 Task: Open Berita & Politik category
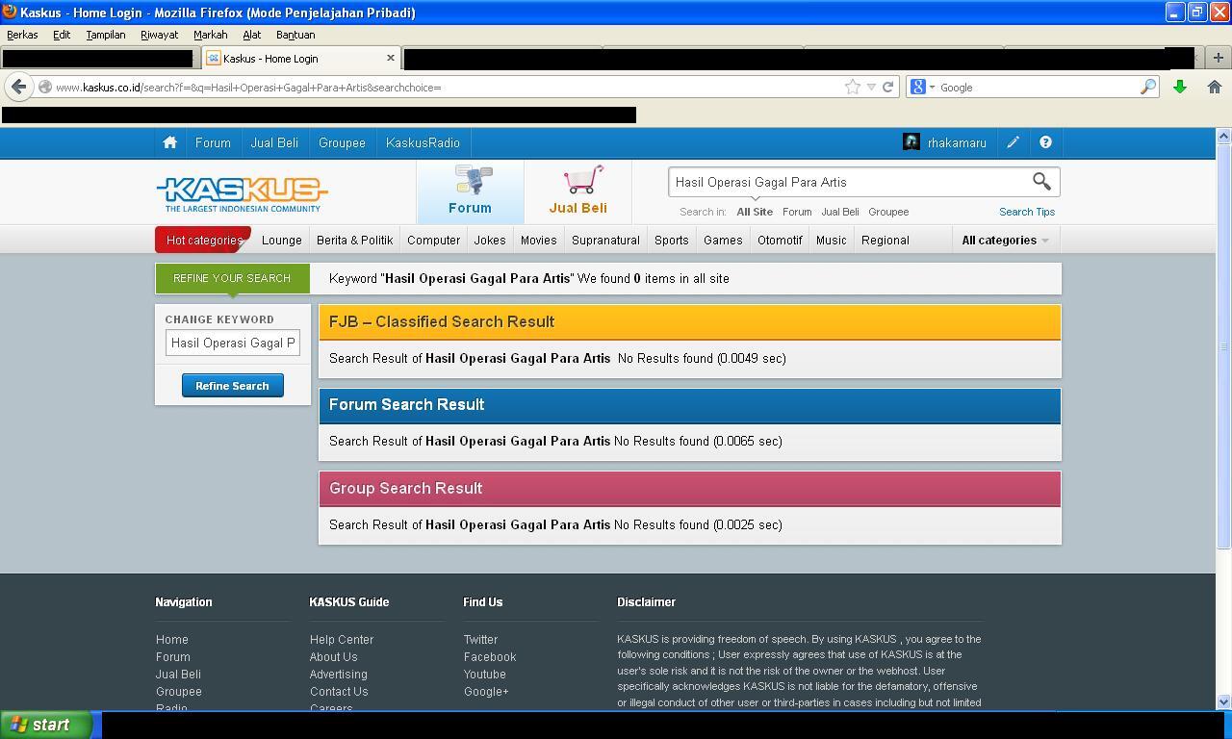(354, 241)
